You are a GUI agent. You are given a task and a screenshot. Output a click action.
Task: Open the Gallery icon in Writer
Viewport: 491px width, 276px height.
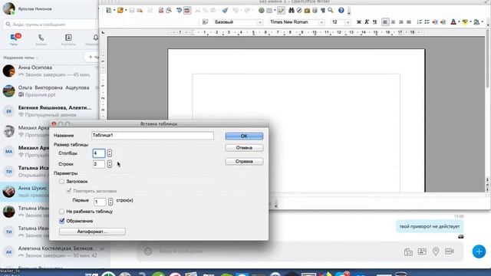tap(307, 10)
